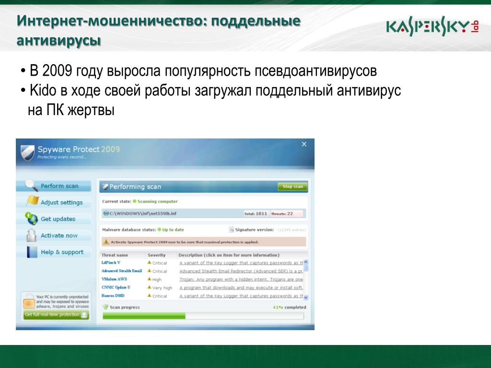
Task: Click severity icon for VMalum AWS row
Action: (150, 279)
